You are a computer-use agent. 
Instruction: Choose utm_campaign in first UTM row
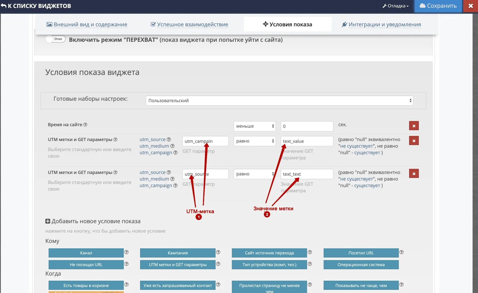click(x=156, y=153)
